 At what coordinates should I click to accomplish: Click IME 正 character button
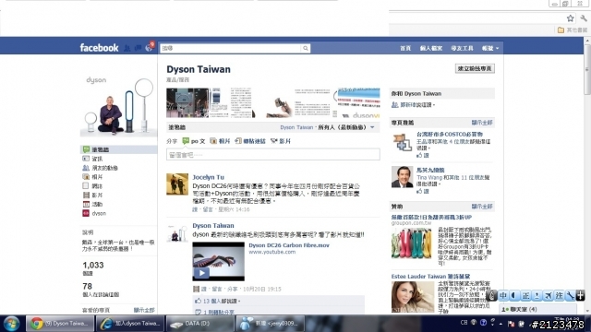point(525,295)
